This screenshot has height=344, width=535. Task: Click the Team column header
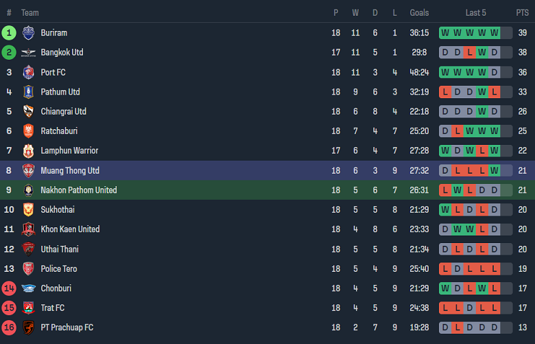point(30,13)
